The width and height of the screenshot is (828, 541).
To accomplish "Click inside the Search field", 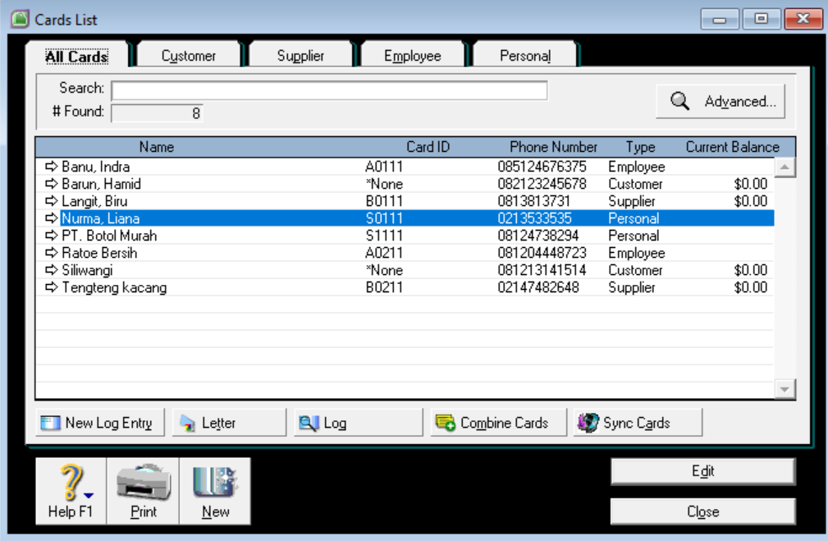I will tap(328, 90).
